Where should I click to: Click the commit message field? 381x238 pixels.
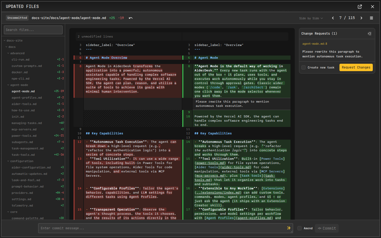point(166,228)
